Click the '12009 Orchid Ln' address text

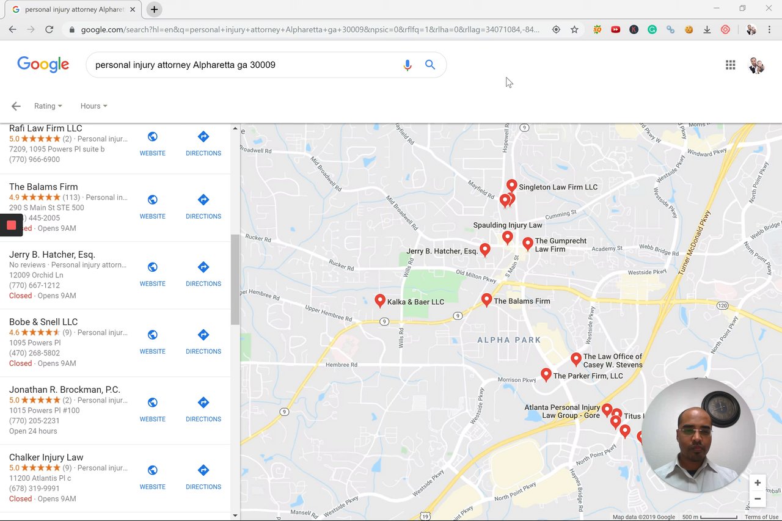pos(36,275)
